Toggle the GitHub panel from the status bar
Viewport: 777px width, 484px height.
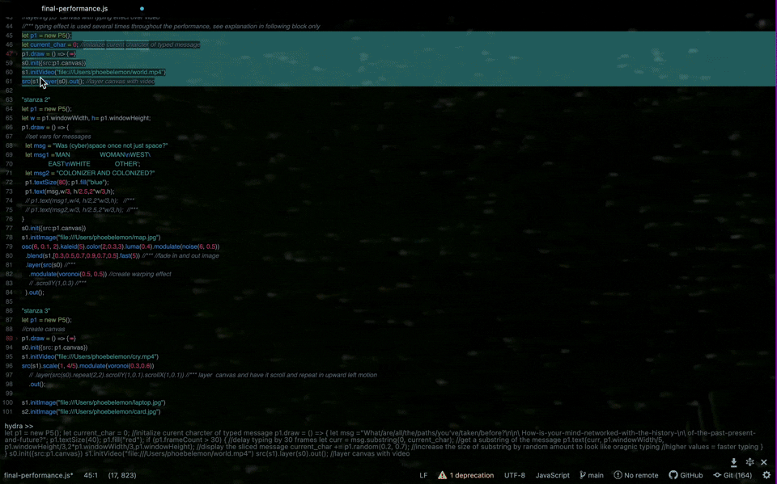[x=686, y=475]
